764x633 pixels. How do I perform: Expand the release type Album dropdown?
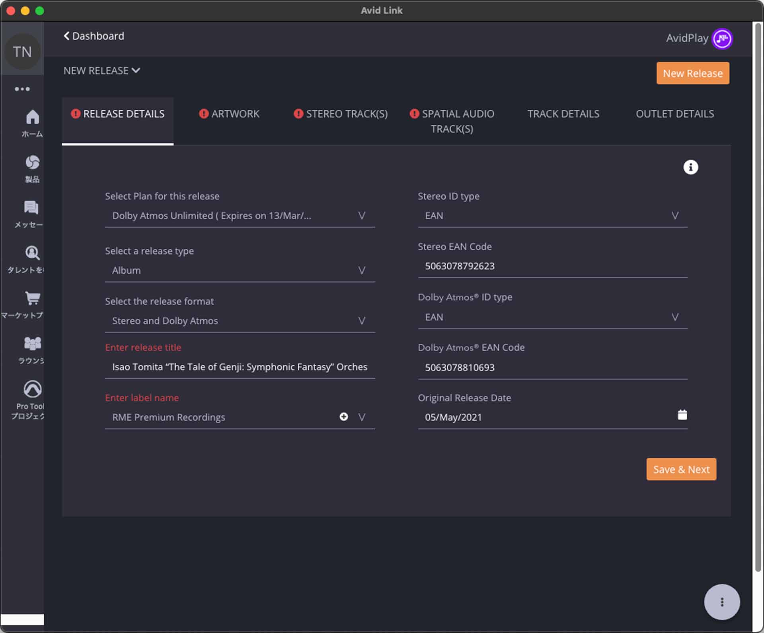coord(361,271)
